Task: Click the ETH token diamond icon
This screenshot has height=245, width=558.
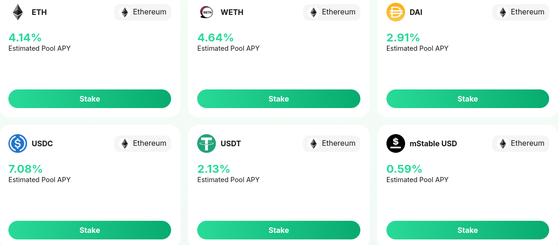Action: (x=18, y=12)
